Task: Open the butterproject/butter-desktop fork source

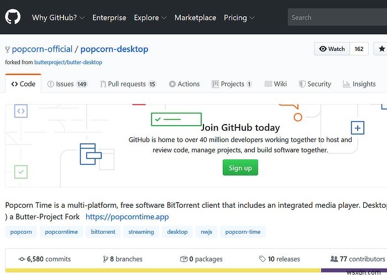Action: 68,62
